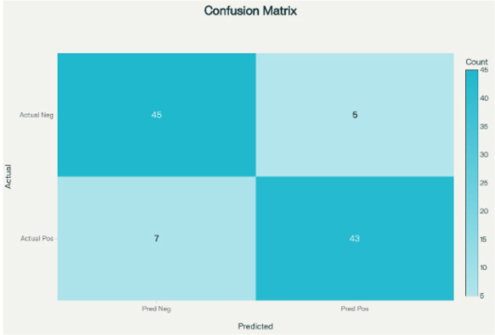
Task: Click colorbar tick label 20
Action: point(484,211)
